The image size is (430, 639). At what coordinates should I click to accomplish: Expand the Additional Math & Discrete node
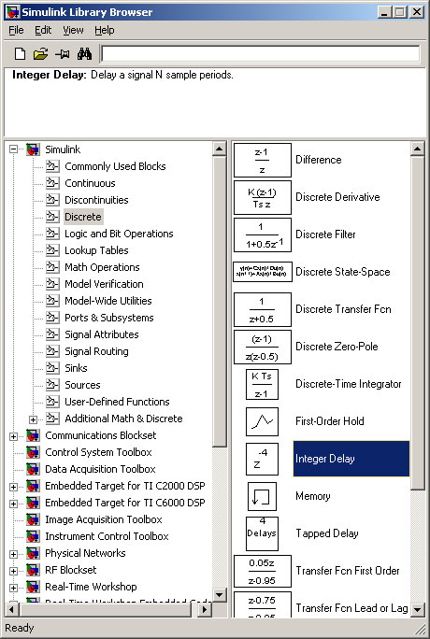pos(33,419)
